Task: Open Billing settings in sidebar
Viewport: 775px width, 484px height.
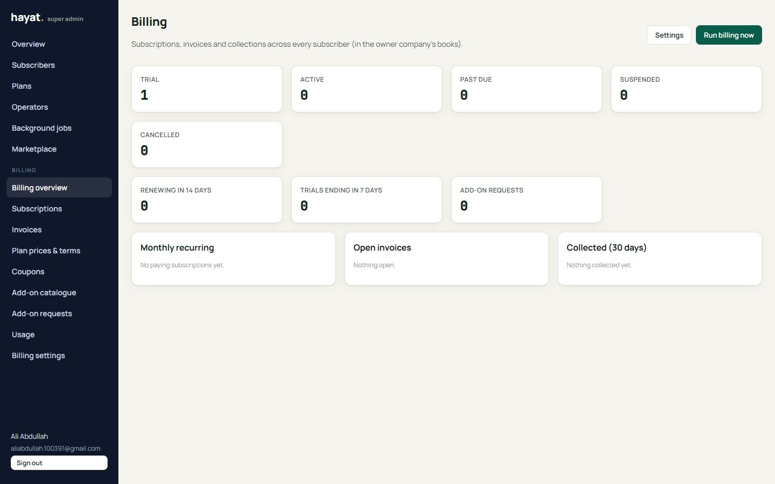Action: [x=59, y=355]
